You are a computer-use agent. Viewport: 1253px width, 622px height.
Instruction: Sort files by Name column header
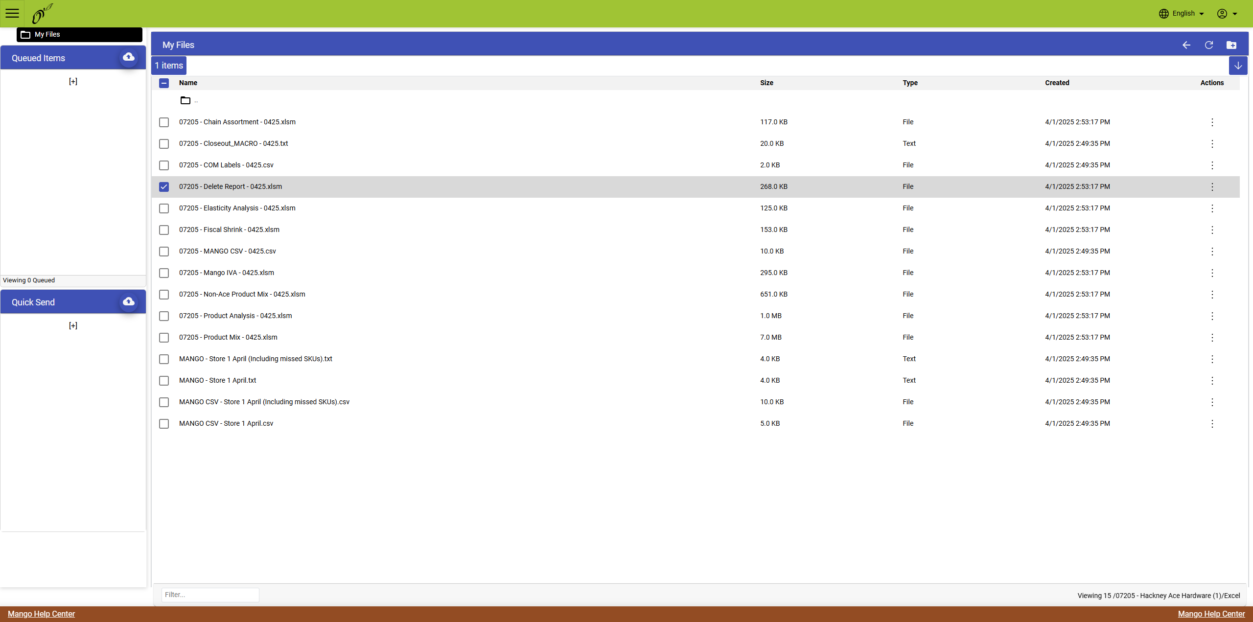point(188,83)
